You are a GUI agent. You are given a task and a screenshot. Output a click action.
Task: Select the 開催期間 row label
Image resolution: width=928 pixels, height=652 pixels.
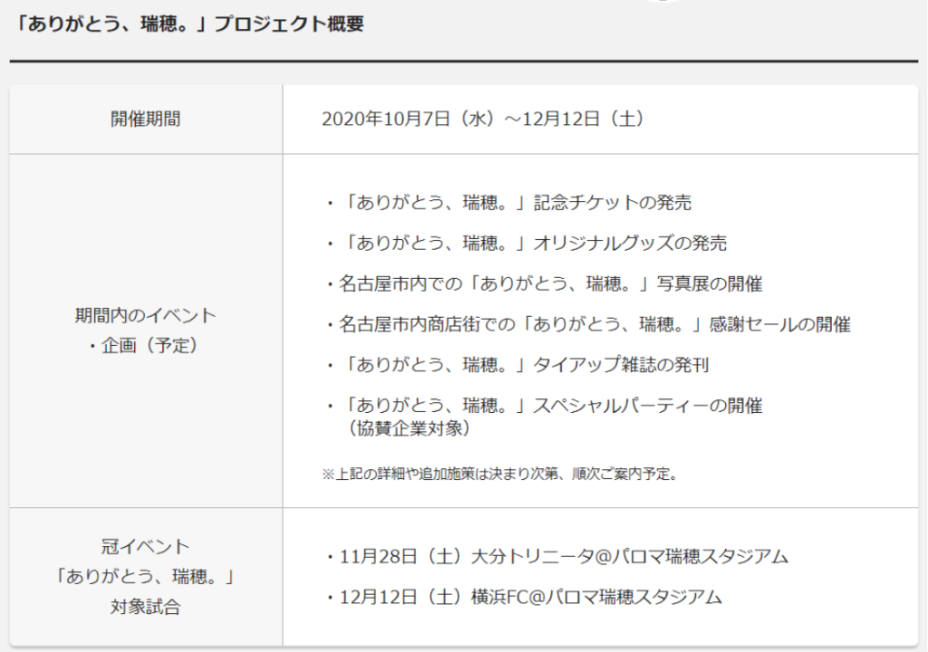pyautogui.click(x=145, y=120)
